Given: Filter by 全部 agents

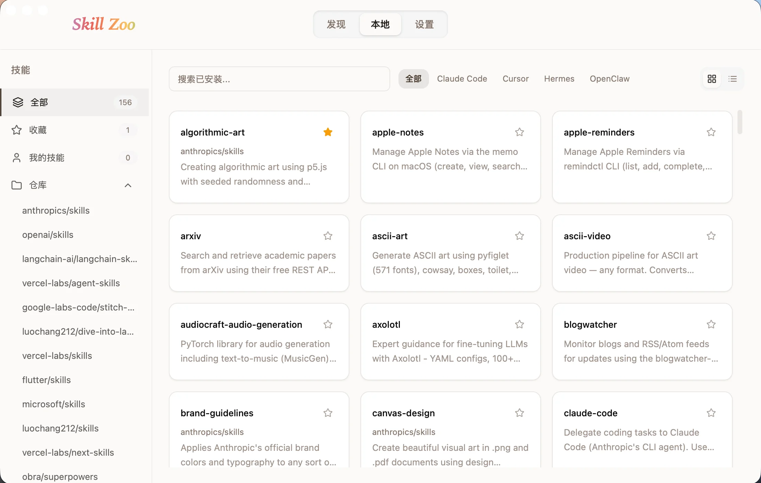Looking at the screenshot, I should [x=414, y=79].
